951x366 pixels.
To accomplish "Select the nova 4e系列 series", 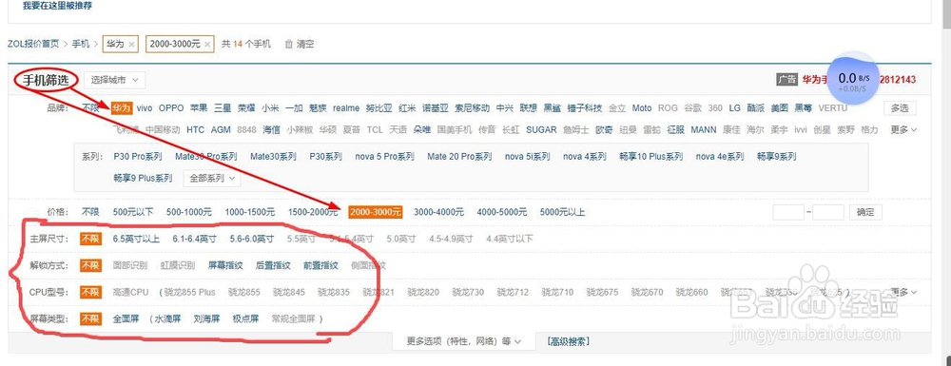I will (719, 156).
